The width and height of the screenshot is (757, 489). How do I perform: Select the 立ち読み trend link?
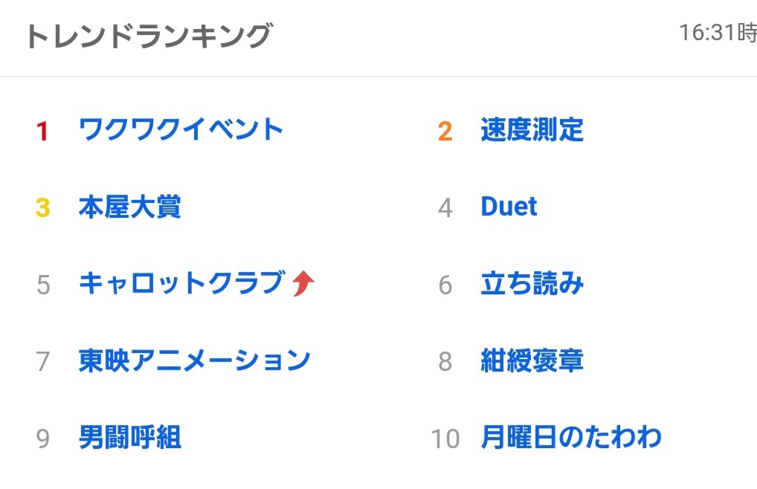click(532, 284)
